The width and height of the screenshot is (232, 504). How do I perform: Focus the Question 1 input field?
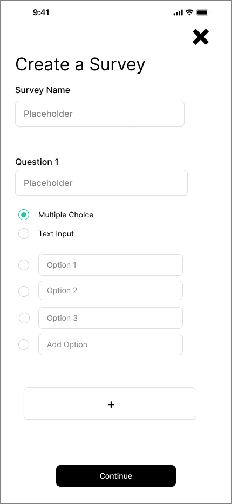101,183
